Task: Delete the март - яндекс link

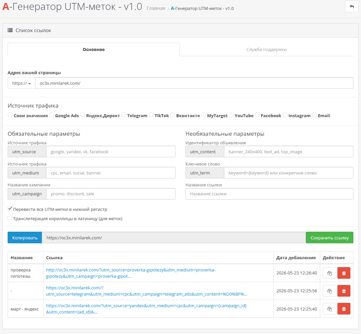Action: (344, 309)
